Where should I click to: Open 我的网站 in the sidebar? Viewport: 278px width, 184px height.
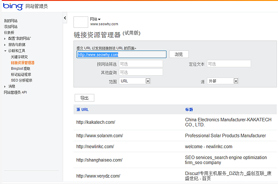pos(11,21)
